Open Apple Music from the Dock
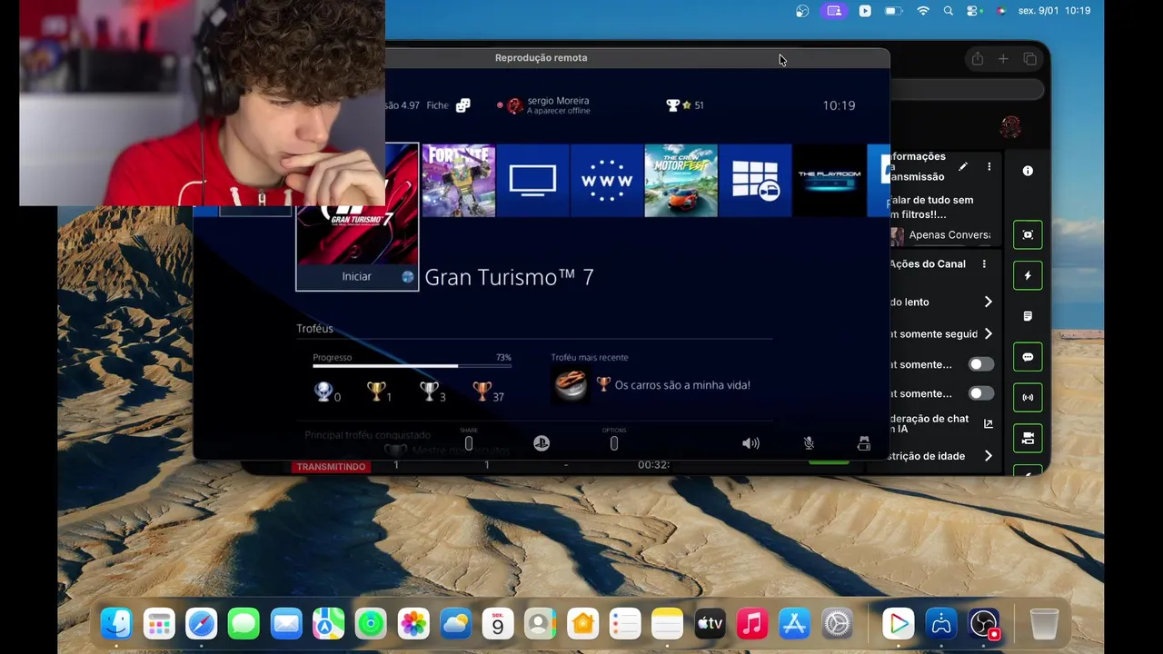 pyautogui.click(x=752, y=624)
